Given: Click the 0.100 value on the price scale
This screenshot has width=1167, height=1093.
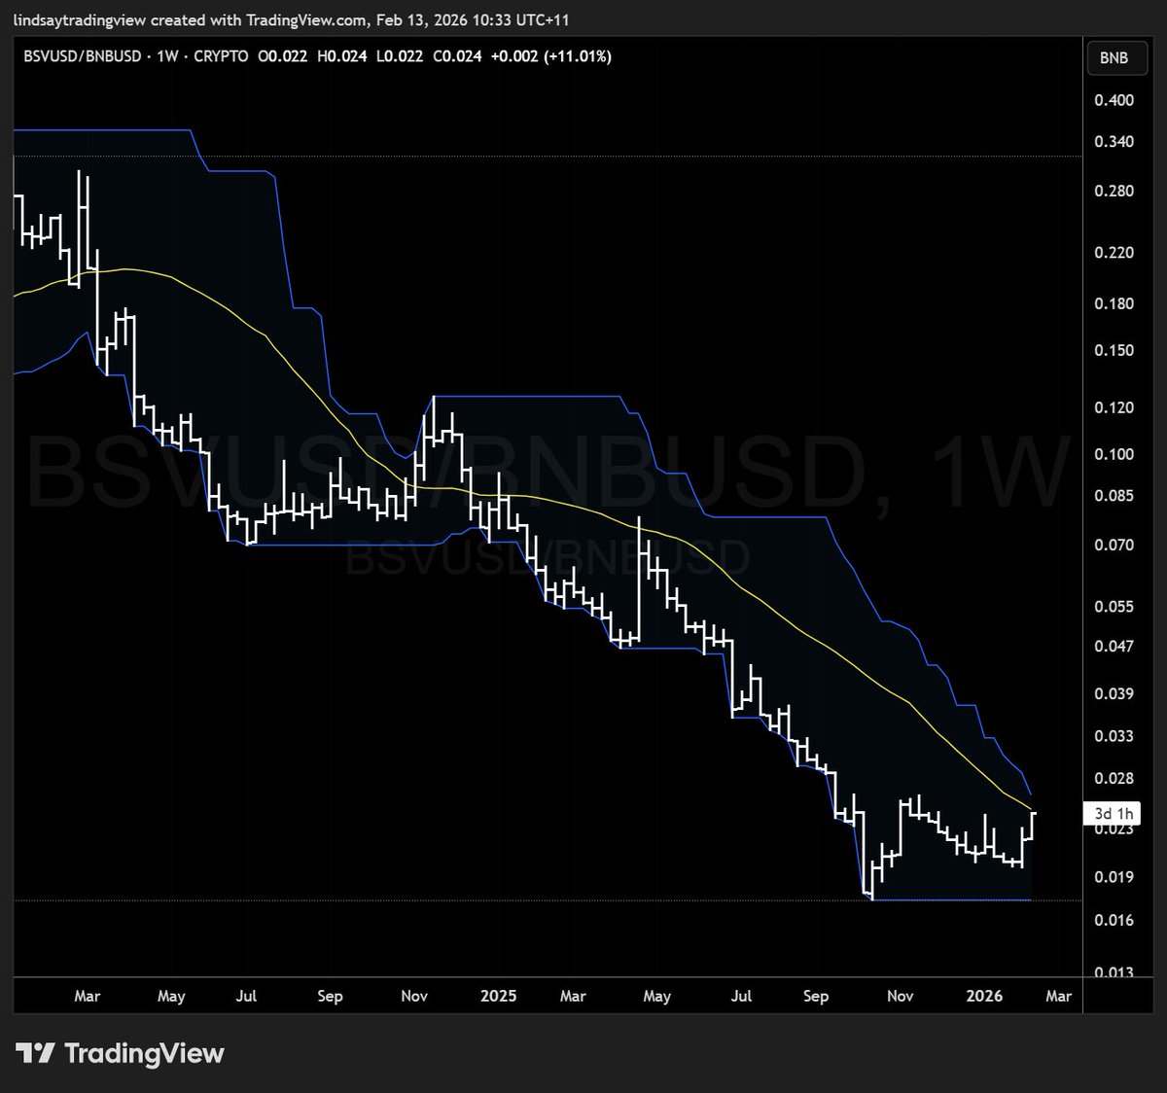Looking at the screenshot, I should coord(1116,453).
